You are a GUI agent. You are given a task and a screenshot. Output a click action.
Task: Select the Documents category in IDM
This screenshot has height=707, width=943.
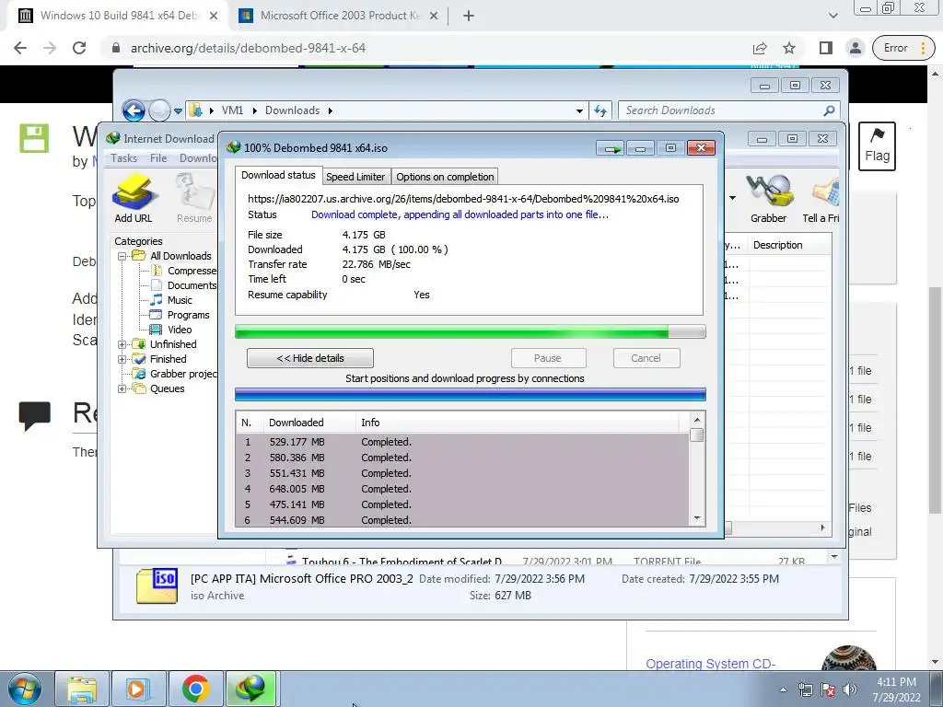pyautogui.click(x=191, y=285)
